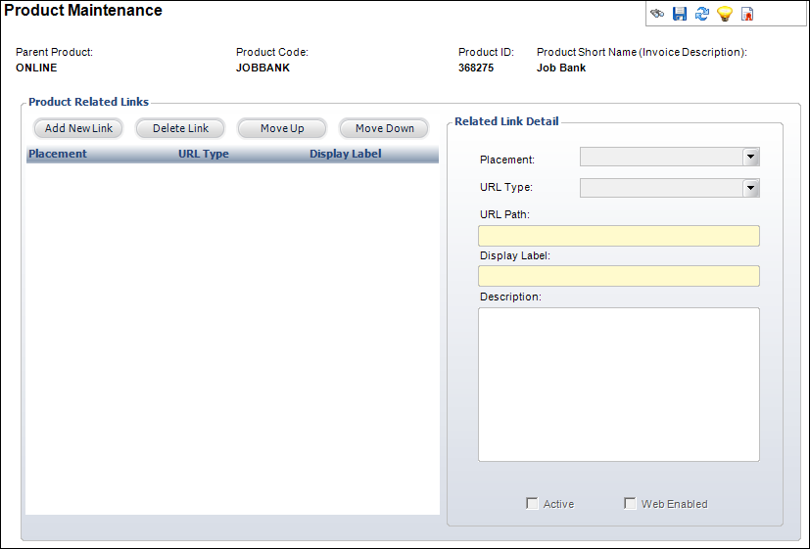The image size is (810, 549).
Task: Click the Move Down button
Action: (x=384, y=128)
